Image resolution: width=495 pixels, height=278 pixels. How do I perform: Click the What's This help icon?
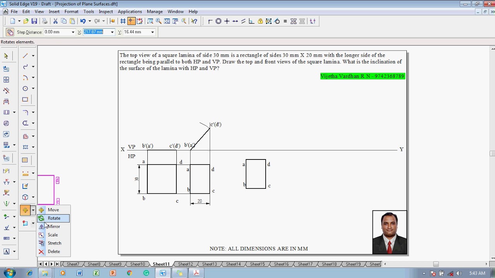tap(194, 21)
